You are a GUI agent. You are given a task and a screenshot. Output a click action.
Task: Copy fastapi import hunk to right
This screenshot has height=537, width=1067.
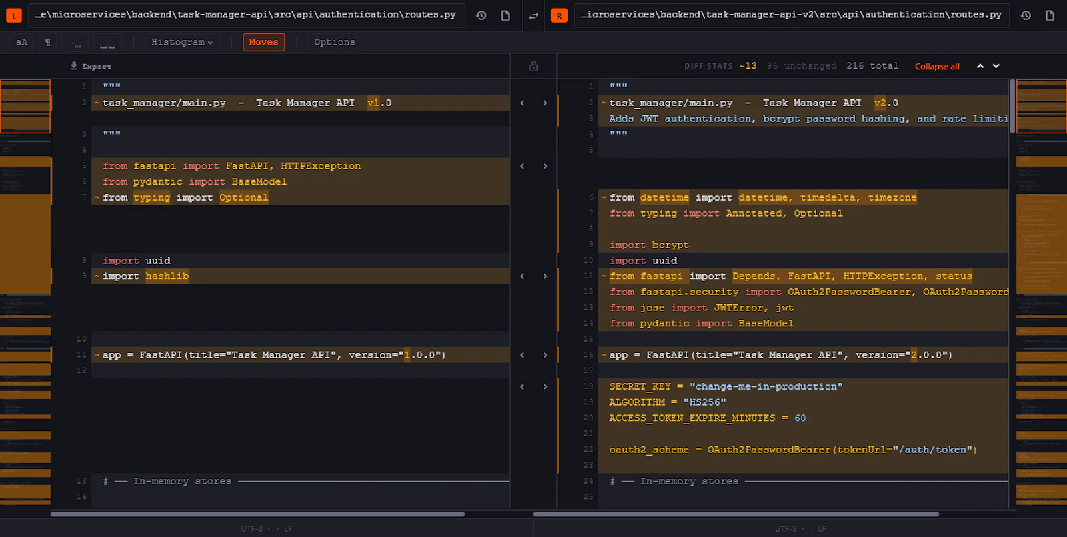(x=545, y=166)
